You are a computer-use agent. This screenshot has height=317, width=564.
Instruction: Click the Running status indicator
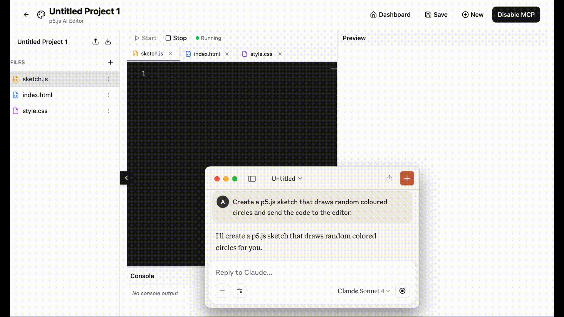pyautogui.click(x=208, y=38)
